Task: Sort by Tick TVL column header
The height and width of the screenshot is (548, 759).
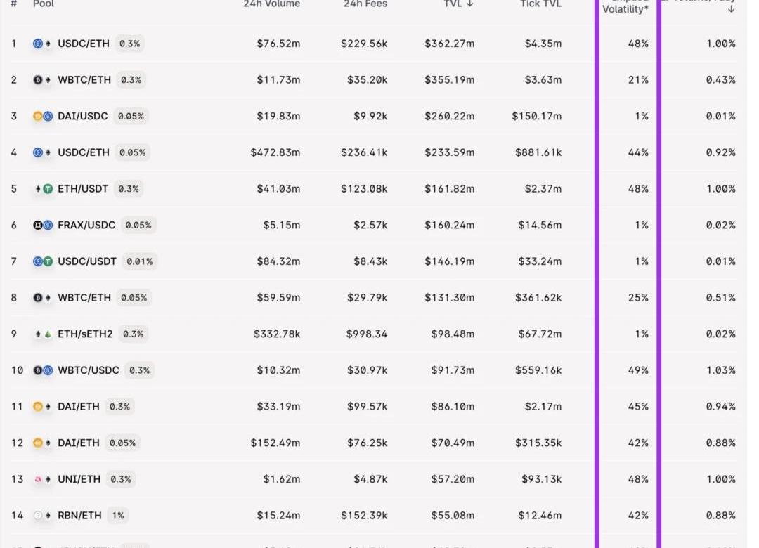Action: click(540, 4)
